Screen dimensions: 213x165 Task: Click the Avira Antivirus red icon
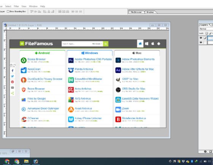(x=71, y=90)
